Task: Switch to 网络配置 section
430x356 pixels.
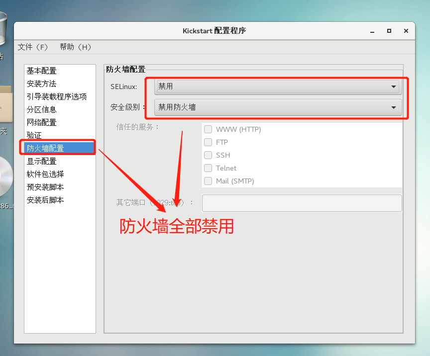Action: [x=60, y=122]
